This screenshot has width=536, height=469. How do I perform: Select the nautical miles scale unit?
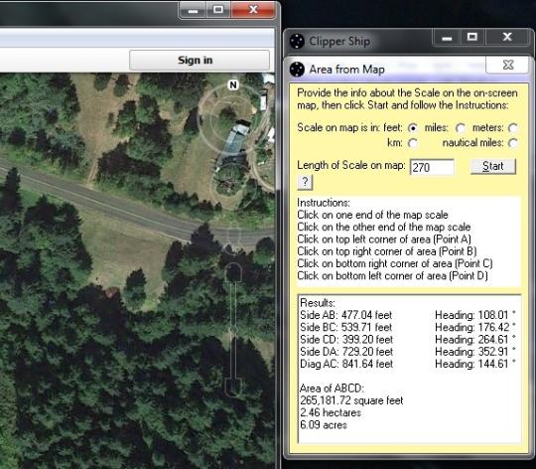point(512,143)
